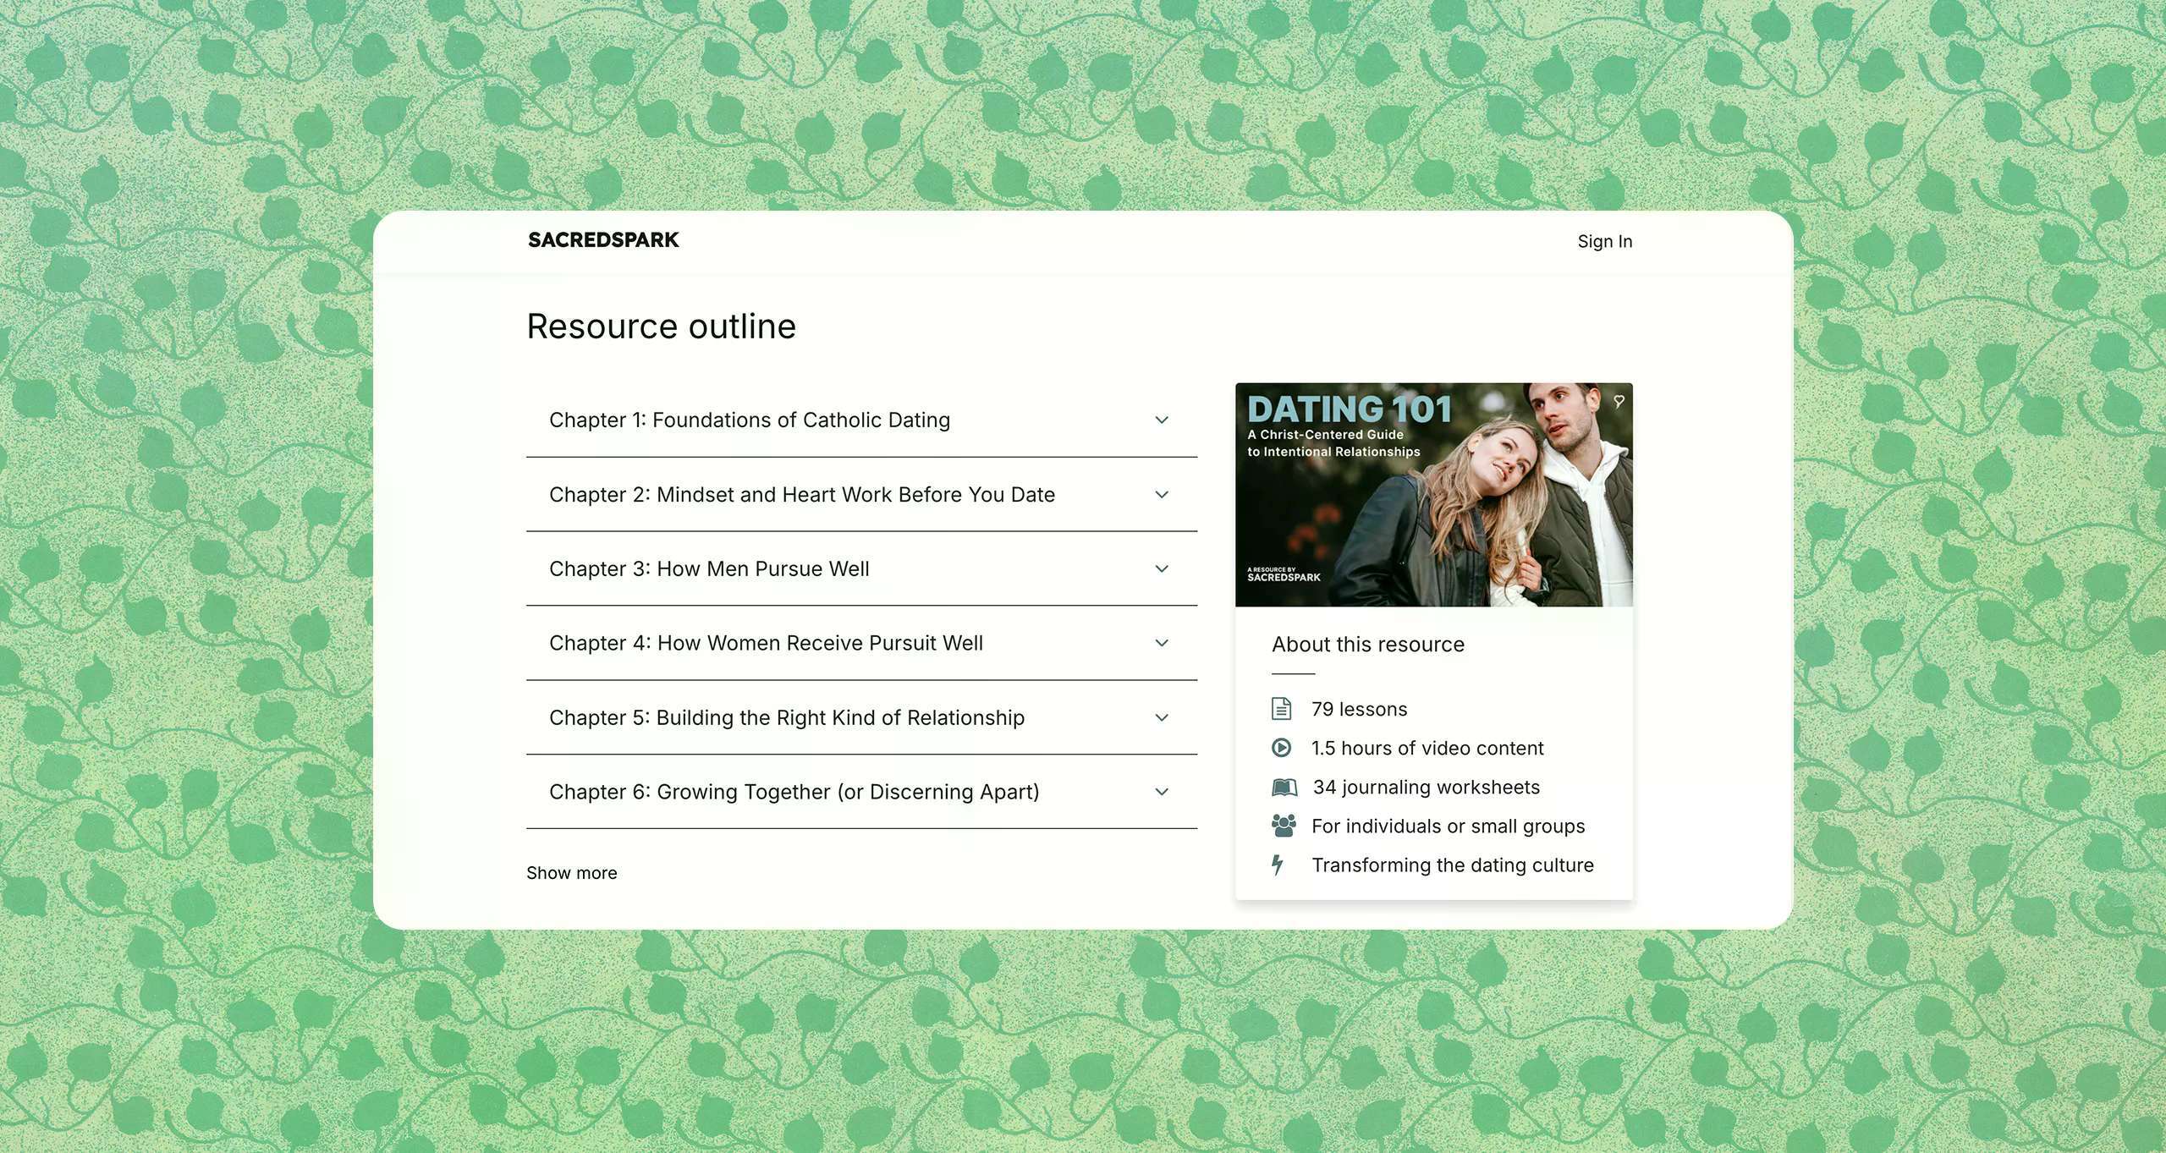Open Chapter 3: How Men Pursue Well
The width and height of the screenshot is (2166, 1153).
tap(709, 569)
